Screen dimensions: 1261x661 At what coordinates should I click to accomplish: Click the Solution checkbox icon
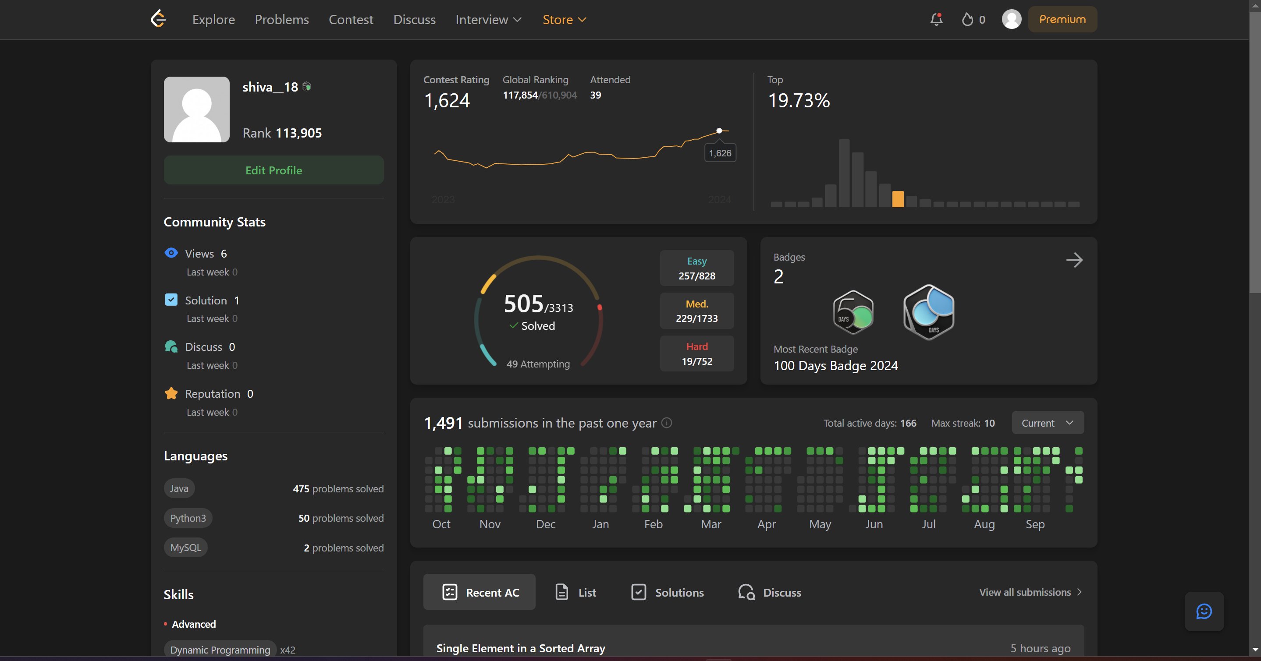coord(171,300)
